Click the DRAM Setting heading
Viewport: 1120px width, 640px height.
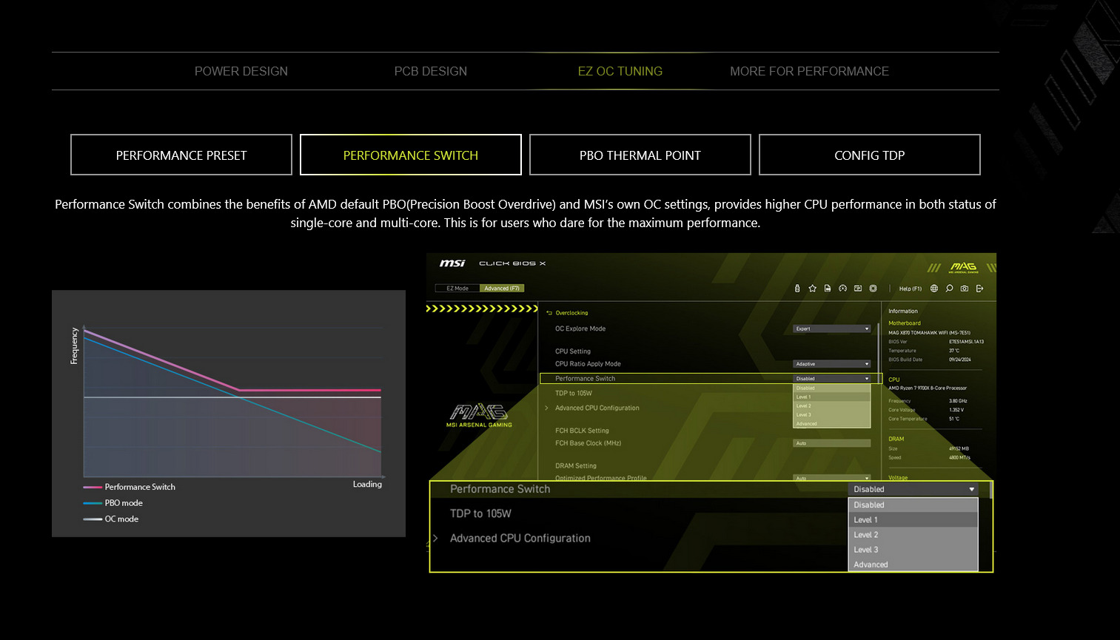[576, 466]
